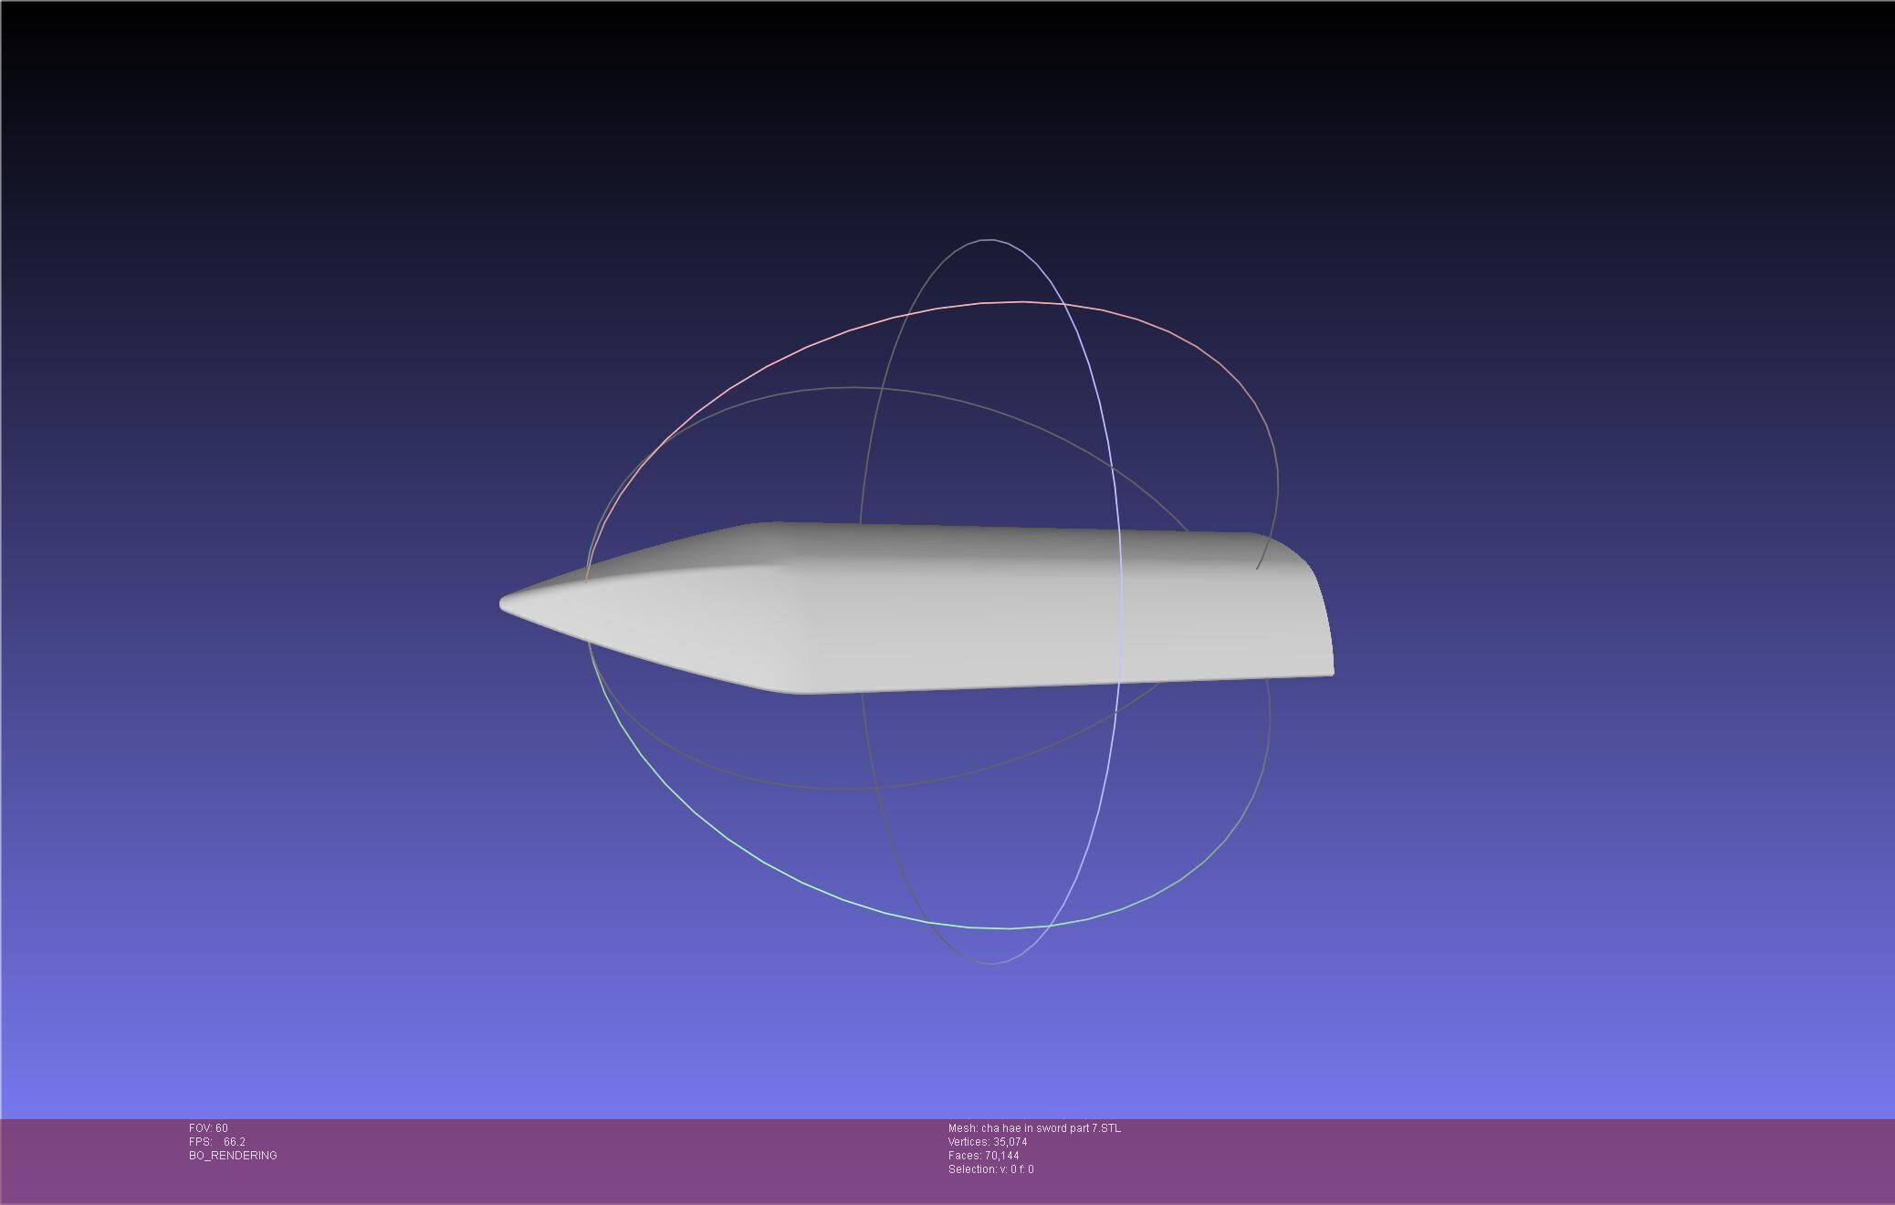Click the BO_RENDERING status label
The width and height of the screenshot is (1895, 1205).
pyautogui.click(x=233, y=1156)
